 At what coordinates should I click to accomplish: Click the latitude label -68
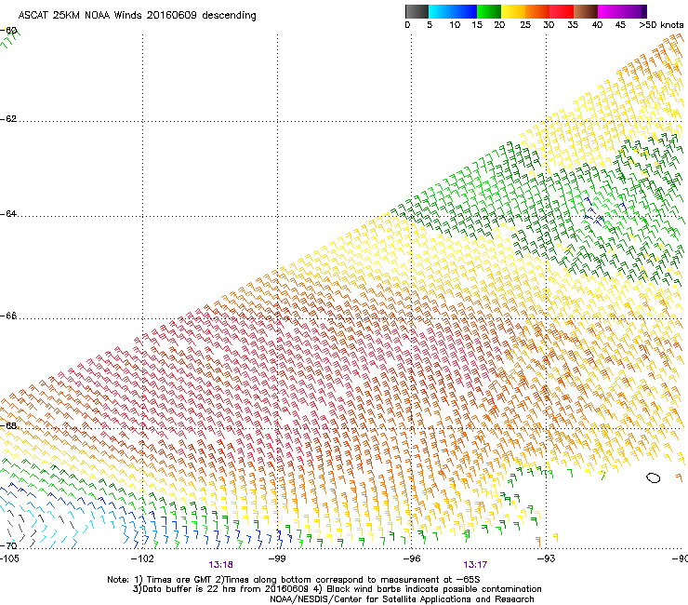tap(8, 426)
